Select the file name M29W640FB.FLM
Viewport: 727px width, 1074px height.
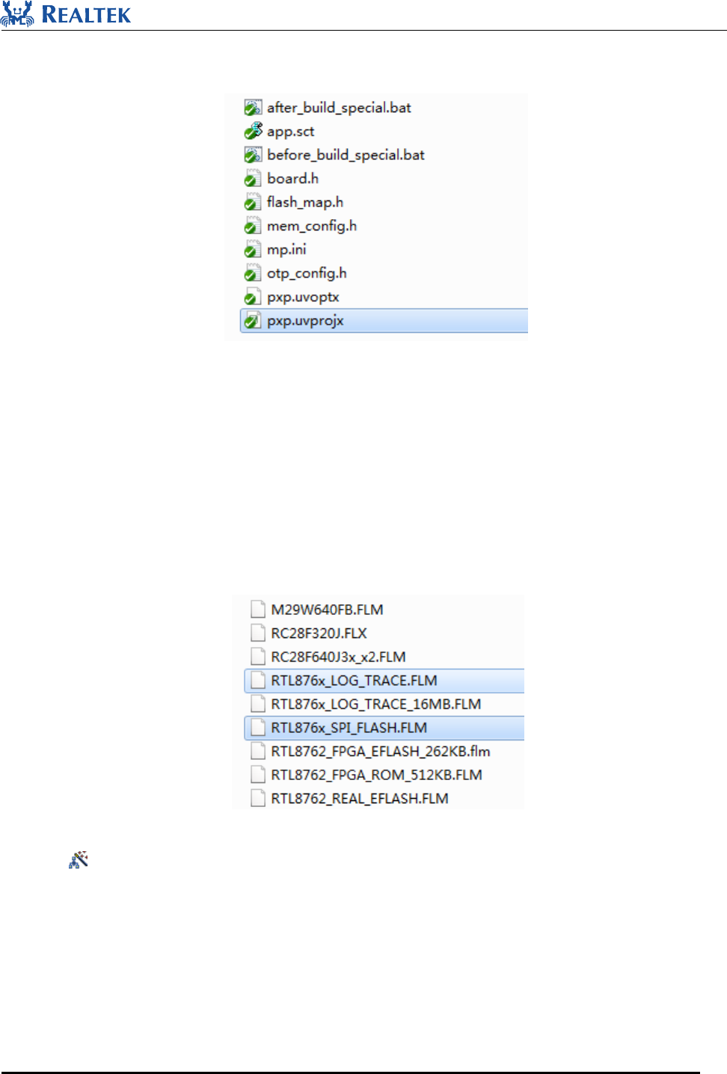[x=327, y=610]
